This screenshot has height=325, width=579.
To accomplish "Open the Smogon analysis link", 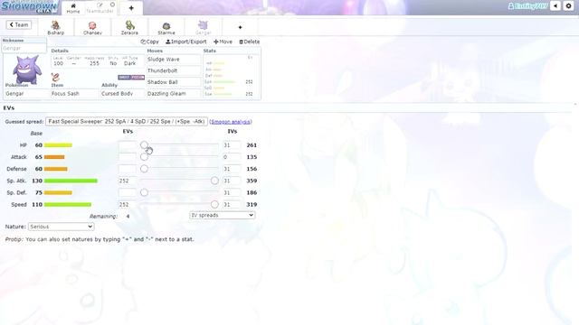I will (x=231, y=122).
